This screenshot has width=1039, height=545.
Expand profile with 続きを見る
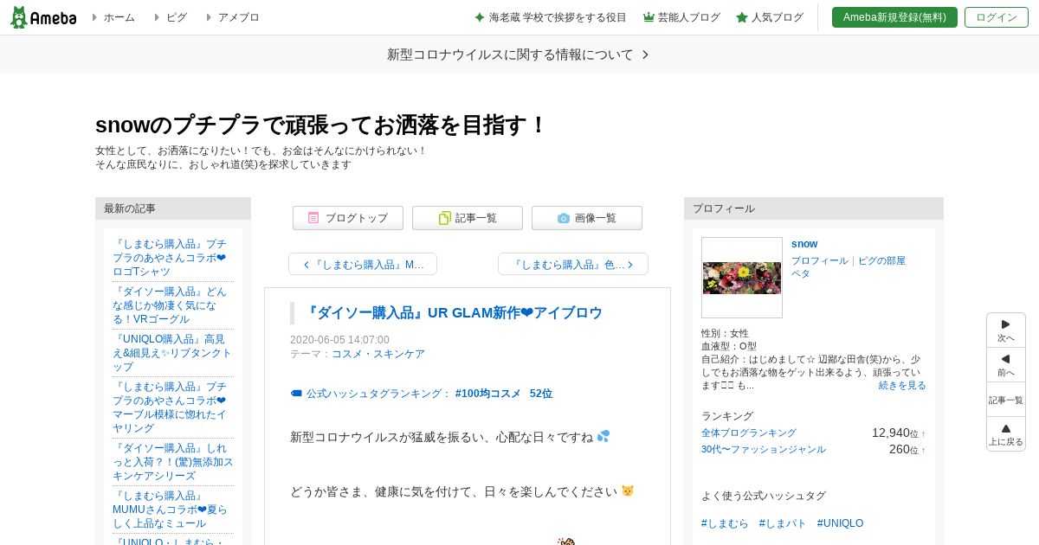pos(902,385)
